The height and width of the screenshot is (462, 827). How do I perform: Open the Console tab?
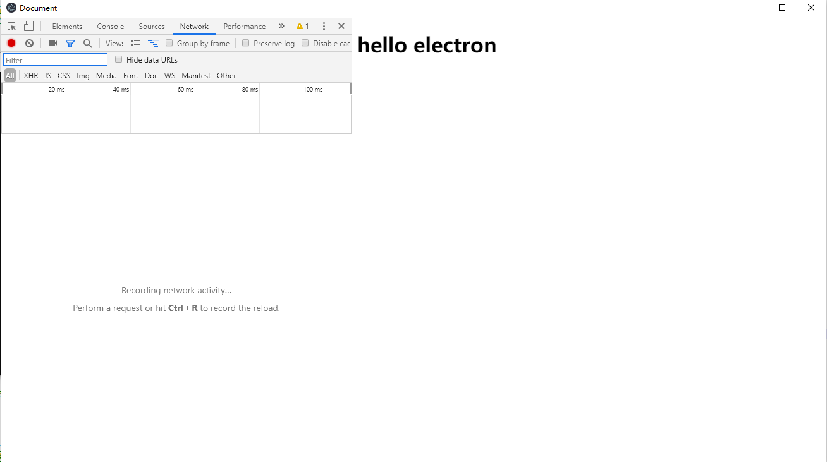click(x=111, y=27)
